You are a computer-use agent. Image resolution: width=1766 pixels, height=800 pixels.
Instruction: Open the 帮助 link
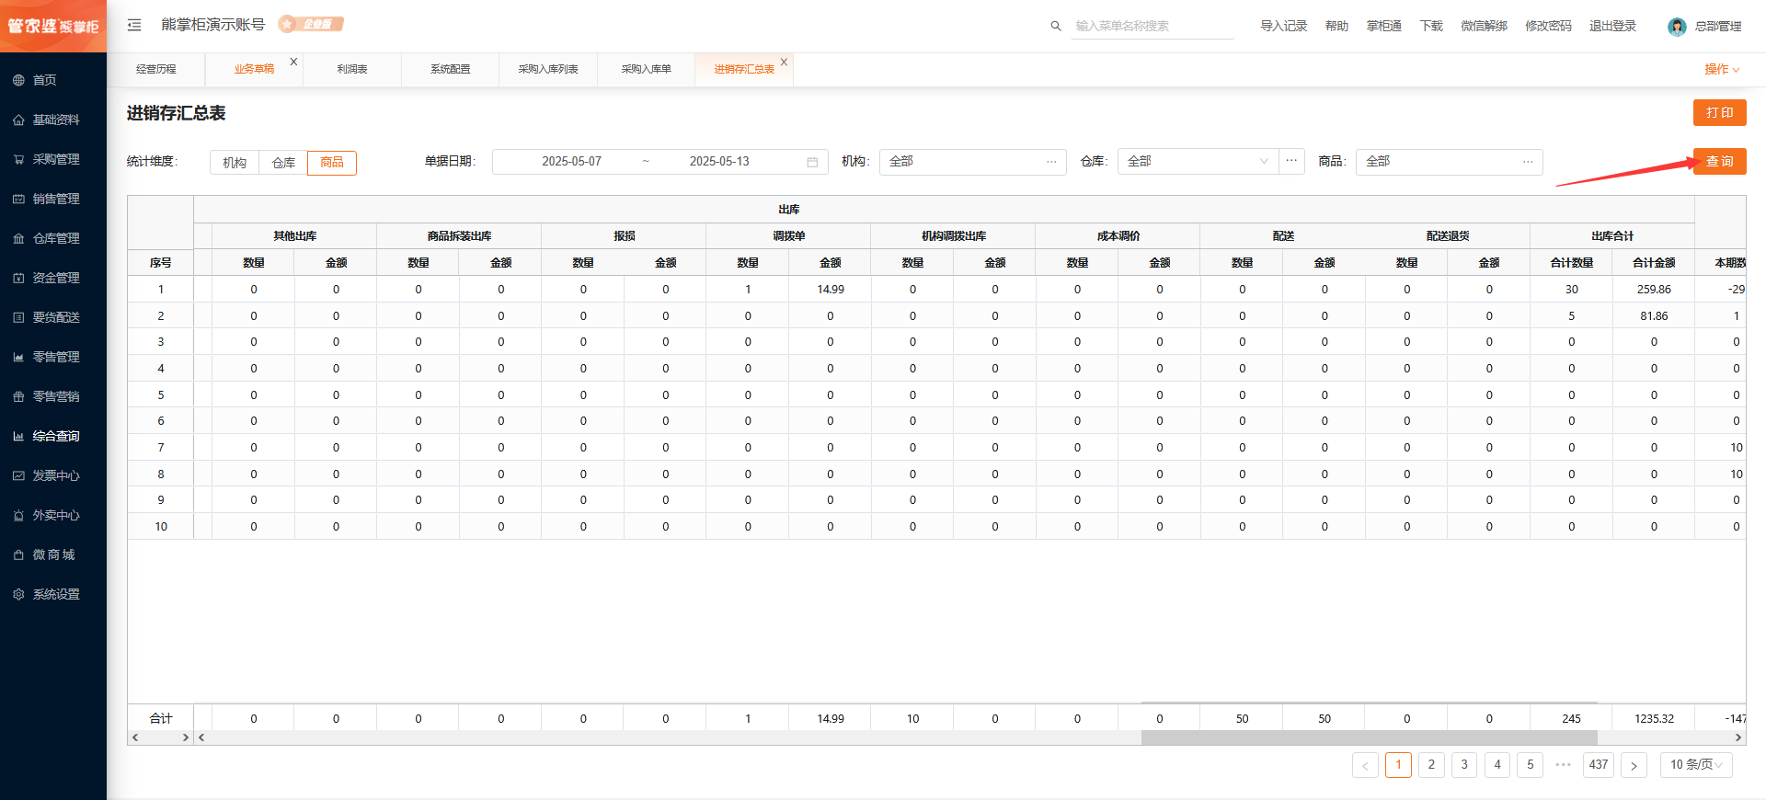[1336, 26]
